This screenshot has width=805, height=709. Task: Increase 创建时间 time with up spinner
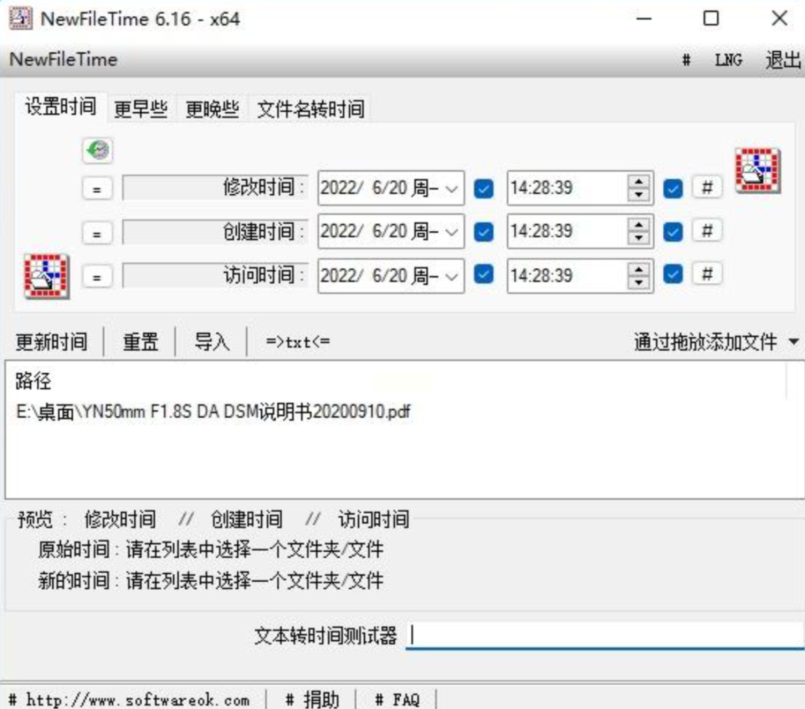(639, 226)
